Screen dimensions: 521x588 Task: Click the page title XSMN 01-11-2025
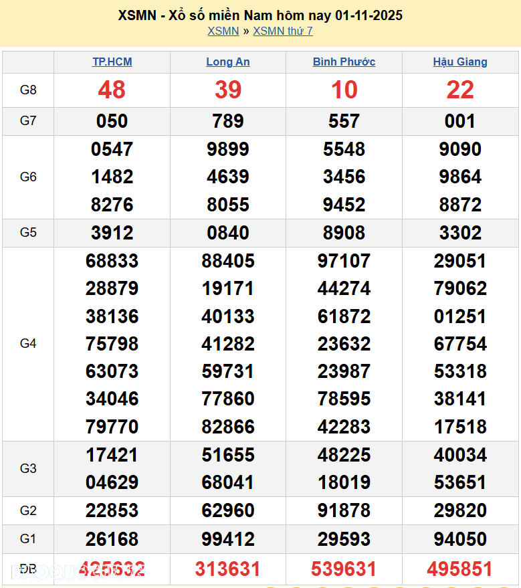(x=260, y=15)
